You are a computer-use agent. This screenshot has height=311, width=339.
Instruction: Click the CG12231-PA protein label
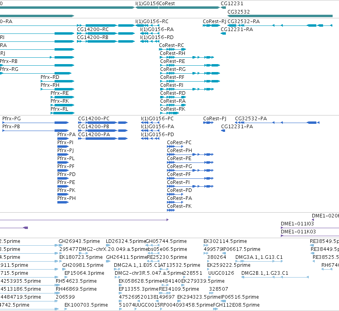237,127
